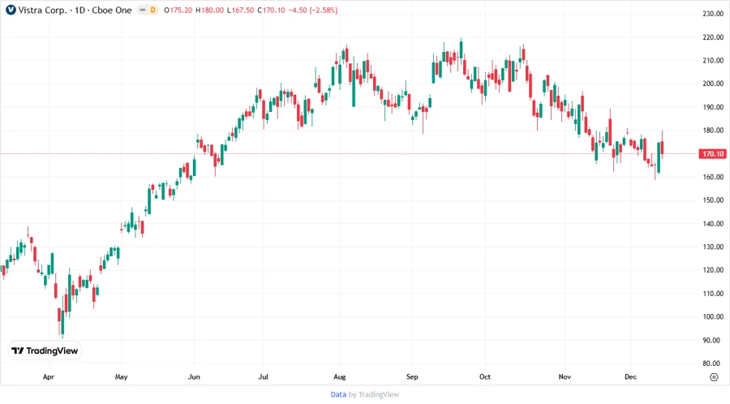Click the 130.00 price axis label
Image resolution: width=730 pixels, height=404 pixels.
click(x=713, y=247)
